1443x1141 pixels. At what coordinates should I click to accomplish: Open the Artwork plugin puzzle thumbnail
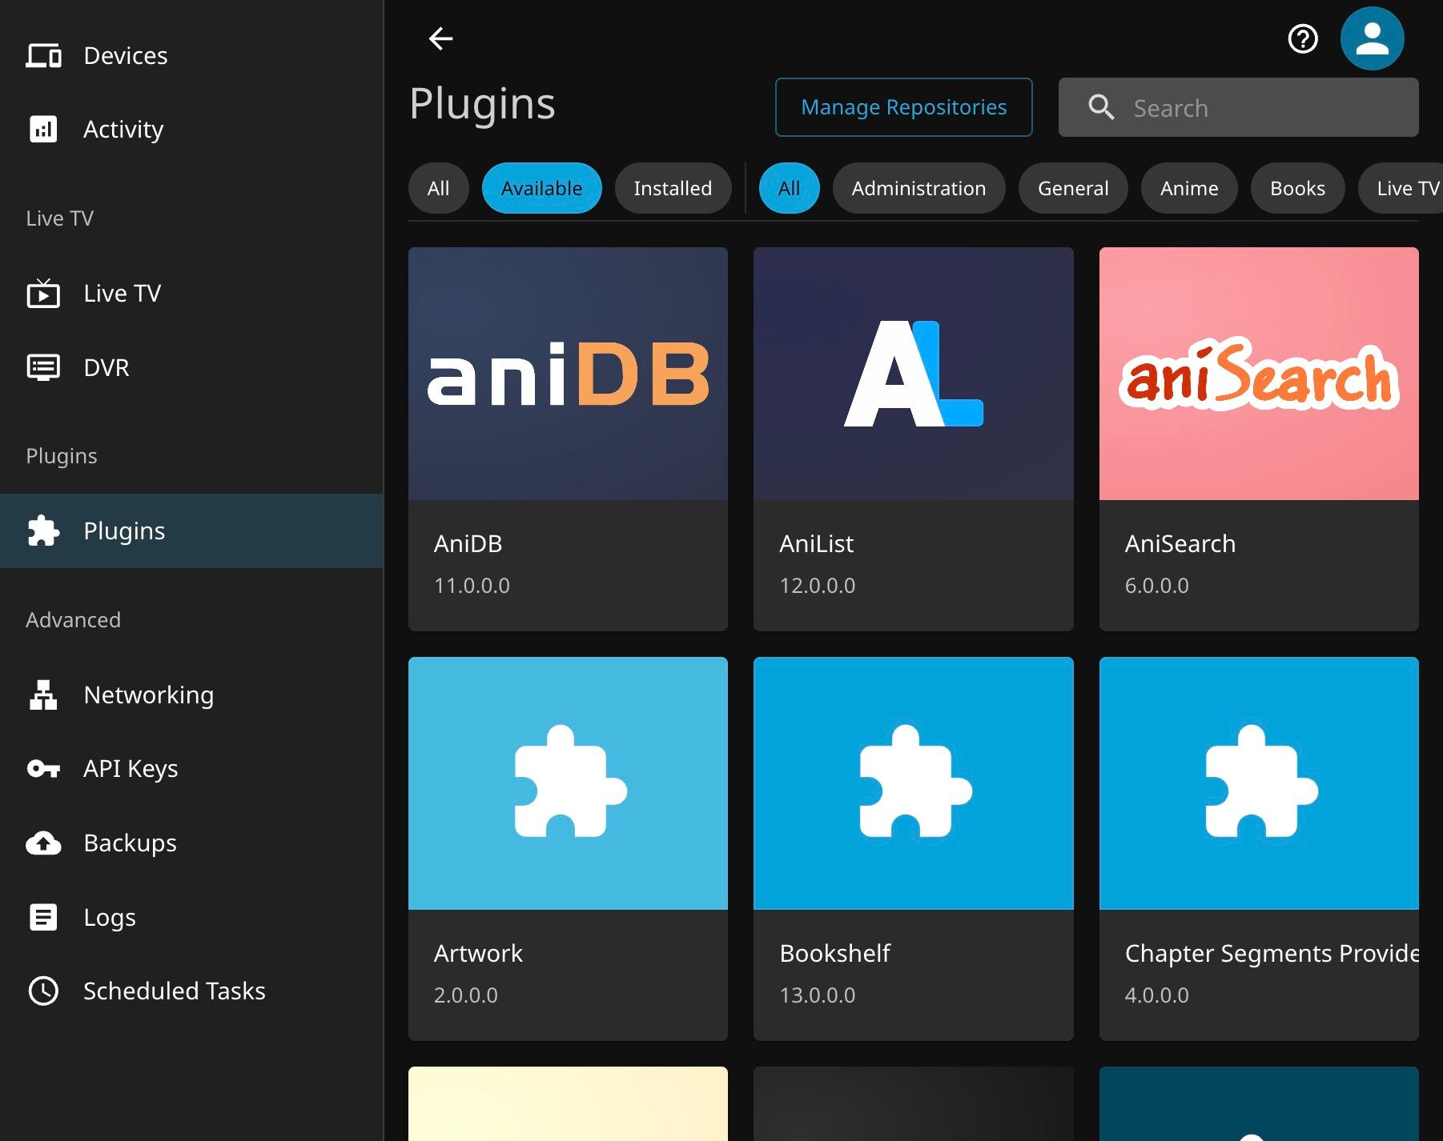[568, 783]
